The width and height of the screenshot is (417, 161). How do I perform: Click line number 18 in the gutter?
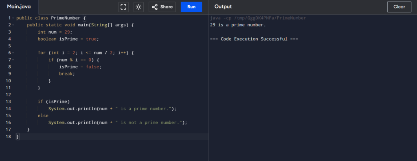tap(8, 136)
